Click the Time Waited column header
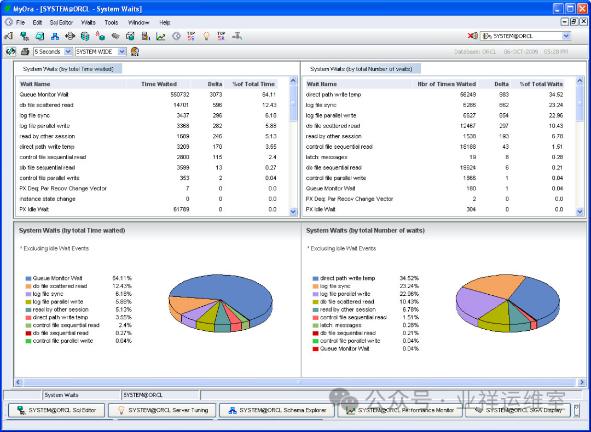The height and width of the screenshot is (432, 591). point(159,84)
